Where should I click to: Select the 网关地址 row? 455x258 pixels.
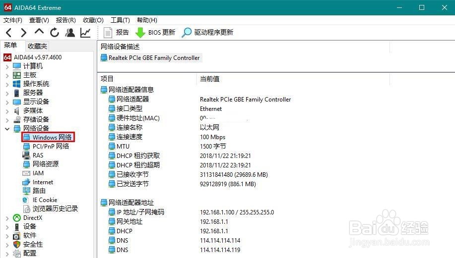126,222
